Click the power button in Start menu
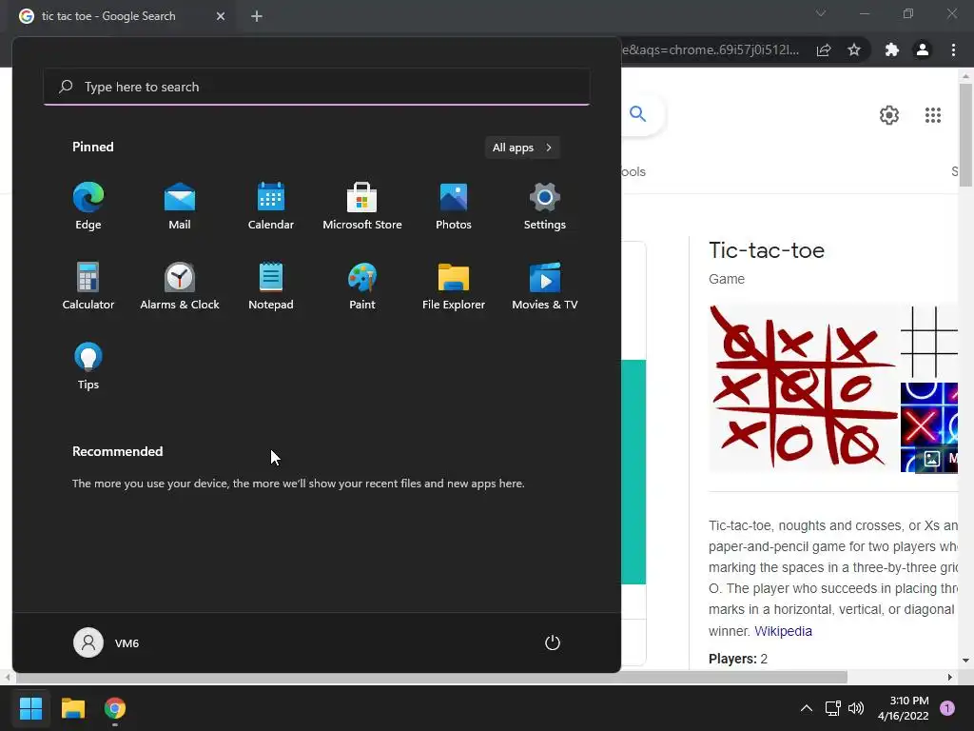This screenshot has height=731, width=974. 553,642
